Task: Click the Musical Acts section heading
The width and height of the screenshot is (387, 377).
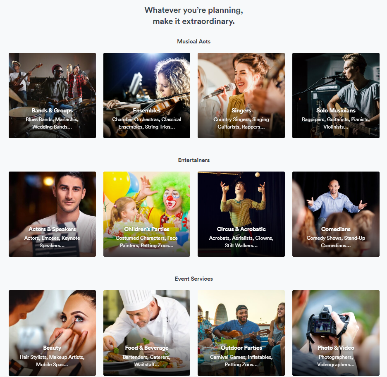Action: click(194, 41)
